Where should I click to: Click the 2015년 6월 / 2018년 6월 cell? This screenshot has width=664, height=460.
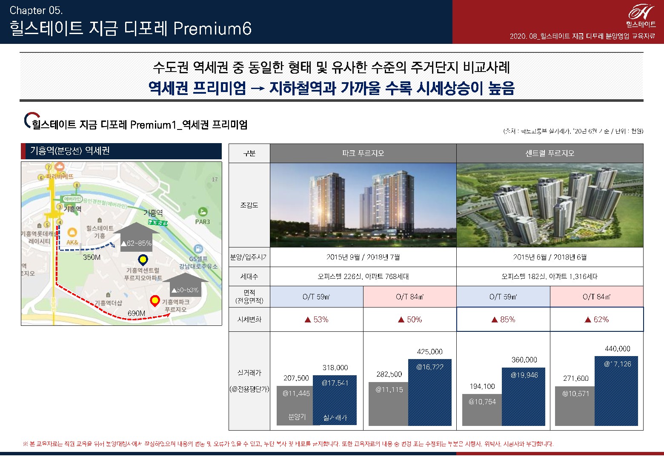550,257
